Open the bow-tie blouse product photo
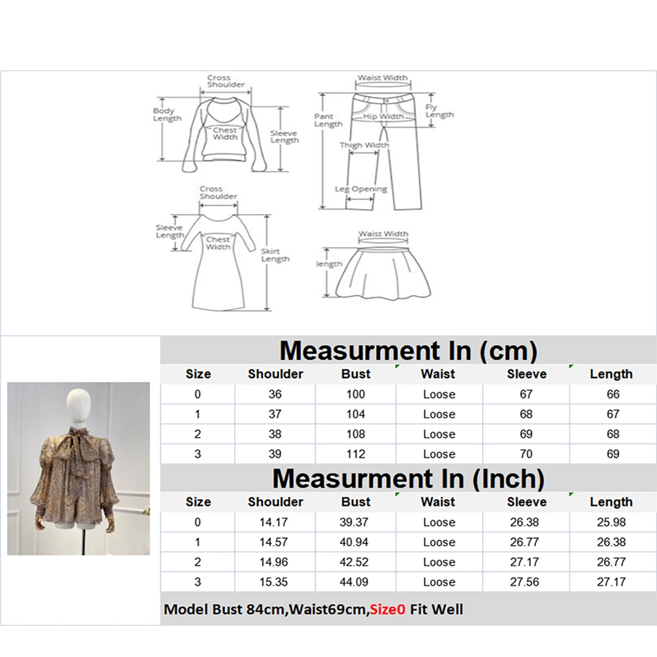The width and height of the screenshot is (657, 657). click(x=78, y=469)
